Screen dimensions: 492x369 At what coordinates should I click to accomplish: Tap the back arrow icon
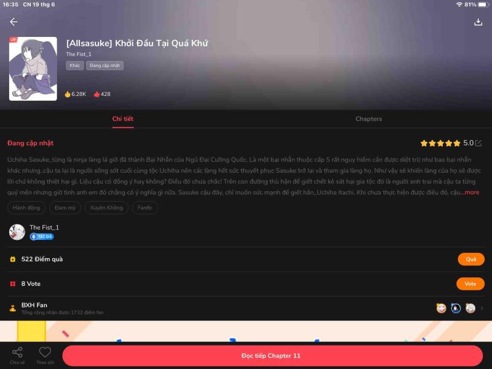(x=14, y=22)
